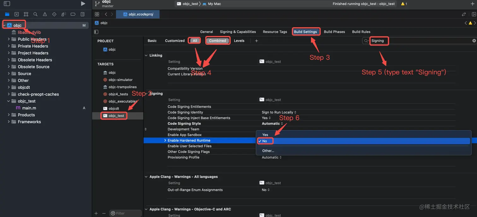Open the Find navigator magnifier icon

(x=35, y=14)
